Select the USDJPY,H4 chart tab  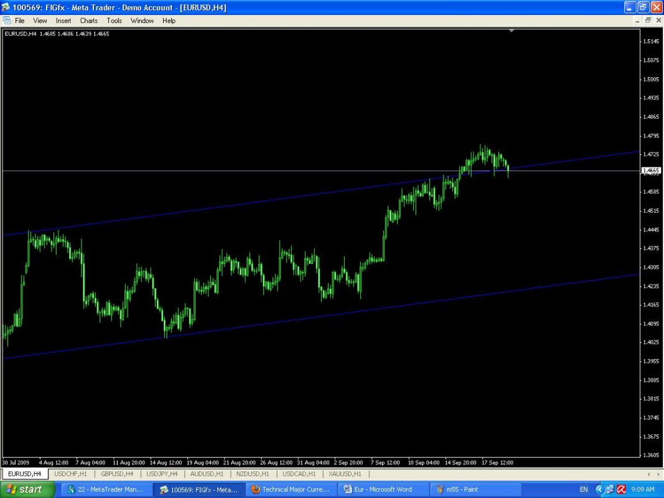click(x=162, y=474)
